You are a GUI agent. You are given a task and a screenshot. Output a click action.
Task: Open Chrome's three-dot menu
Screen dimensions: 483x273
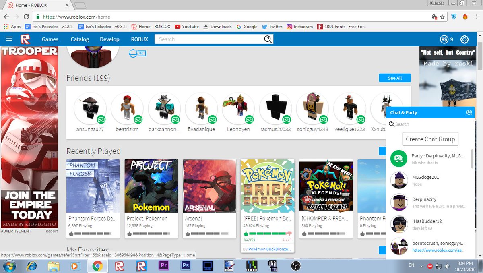click(x=477, y=17)
